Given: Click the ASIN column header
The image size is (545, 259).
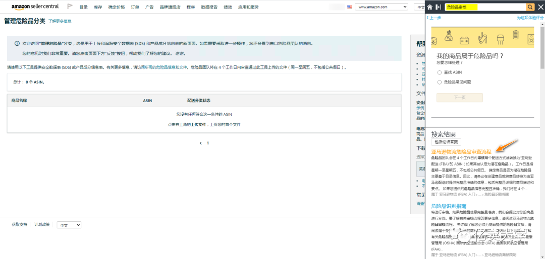Looking at the screenshot, I should click(x=147, y=101).
